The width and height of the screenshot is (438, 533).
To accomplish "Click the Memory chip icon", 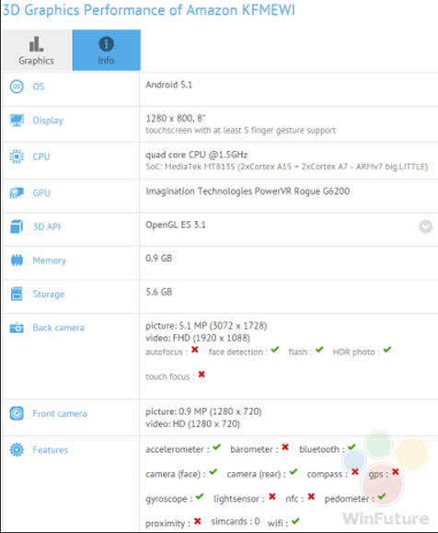I will tap(17, 260).
